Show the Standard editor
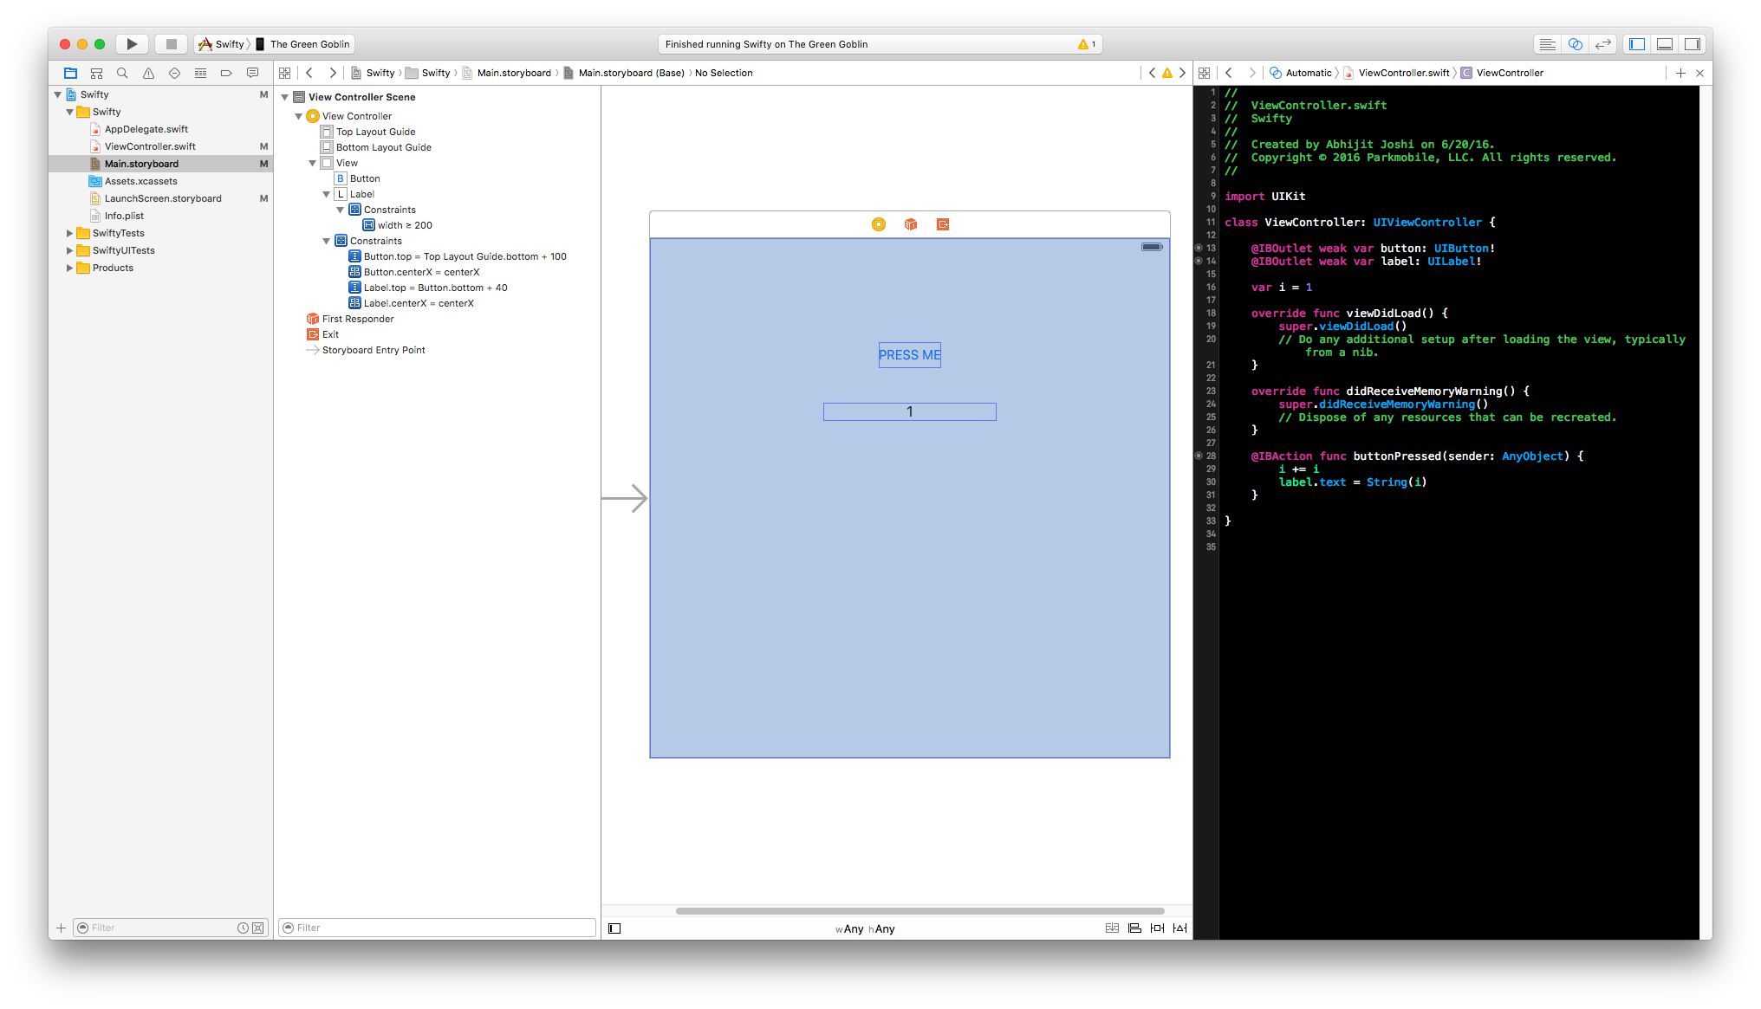This screenshot has width=1761, height=1009. point(1547,44)
